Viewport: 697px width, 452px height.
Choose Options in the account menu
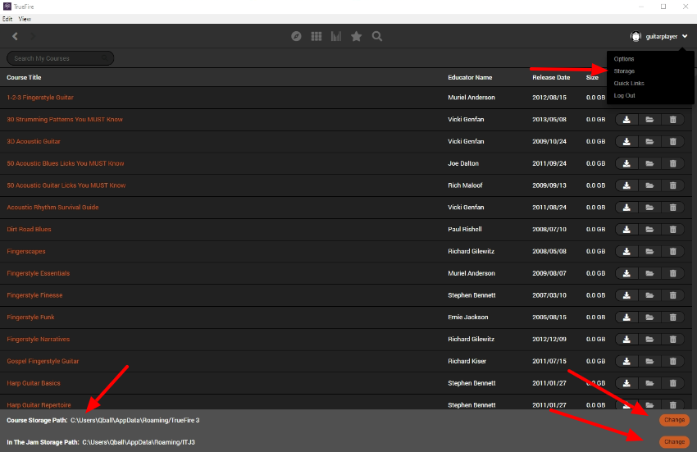pos(624,59)
